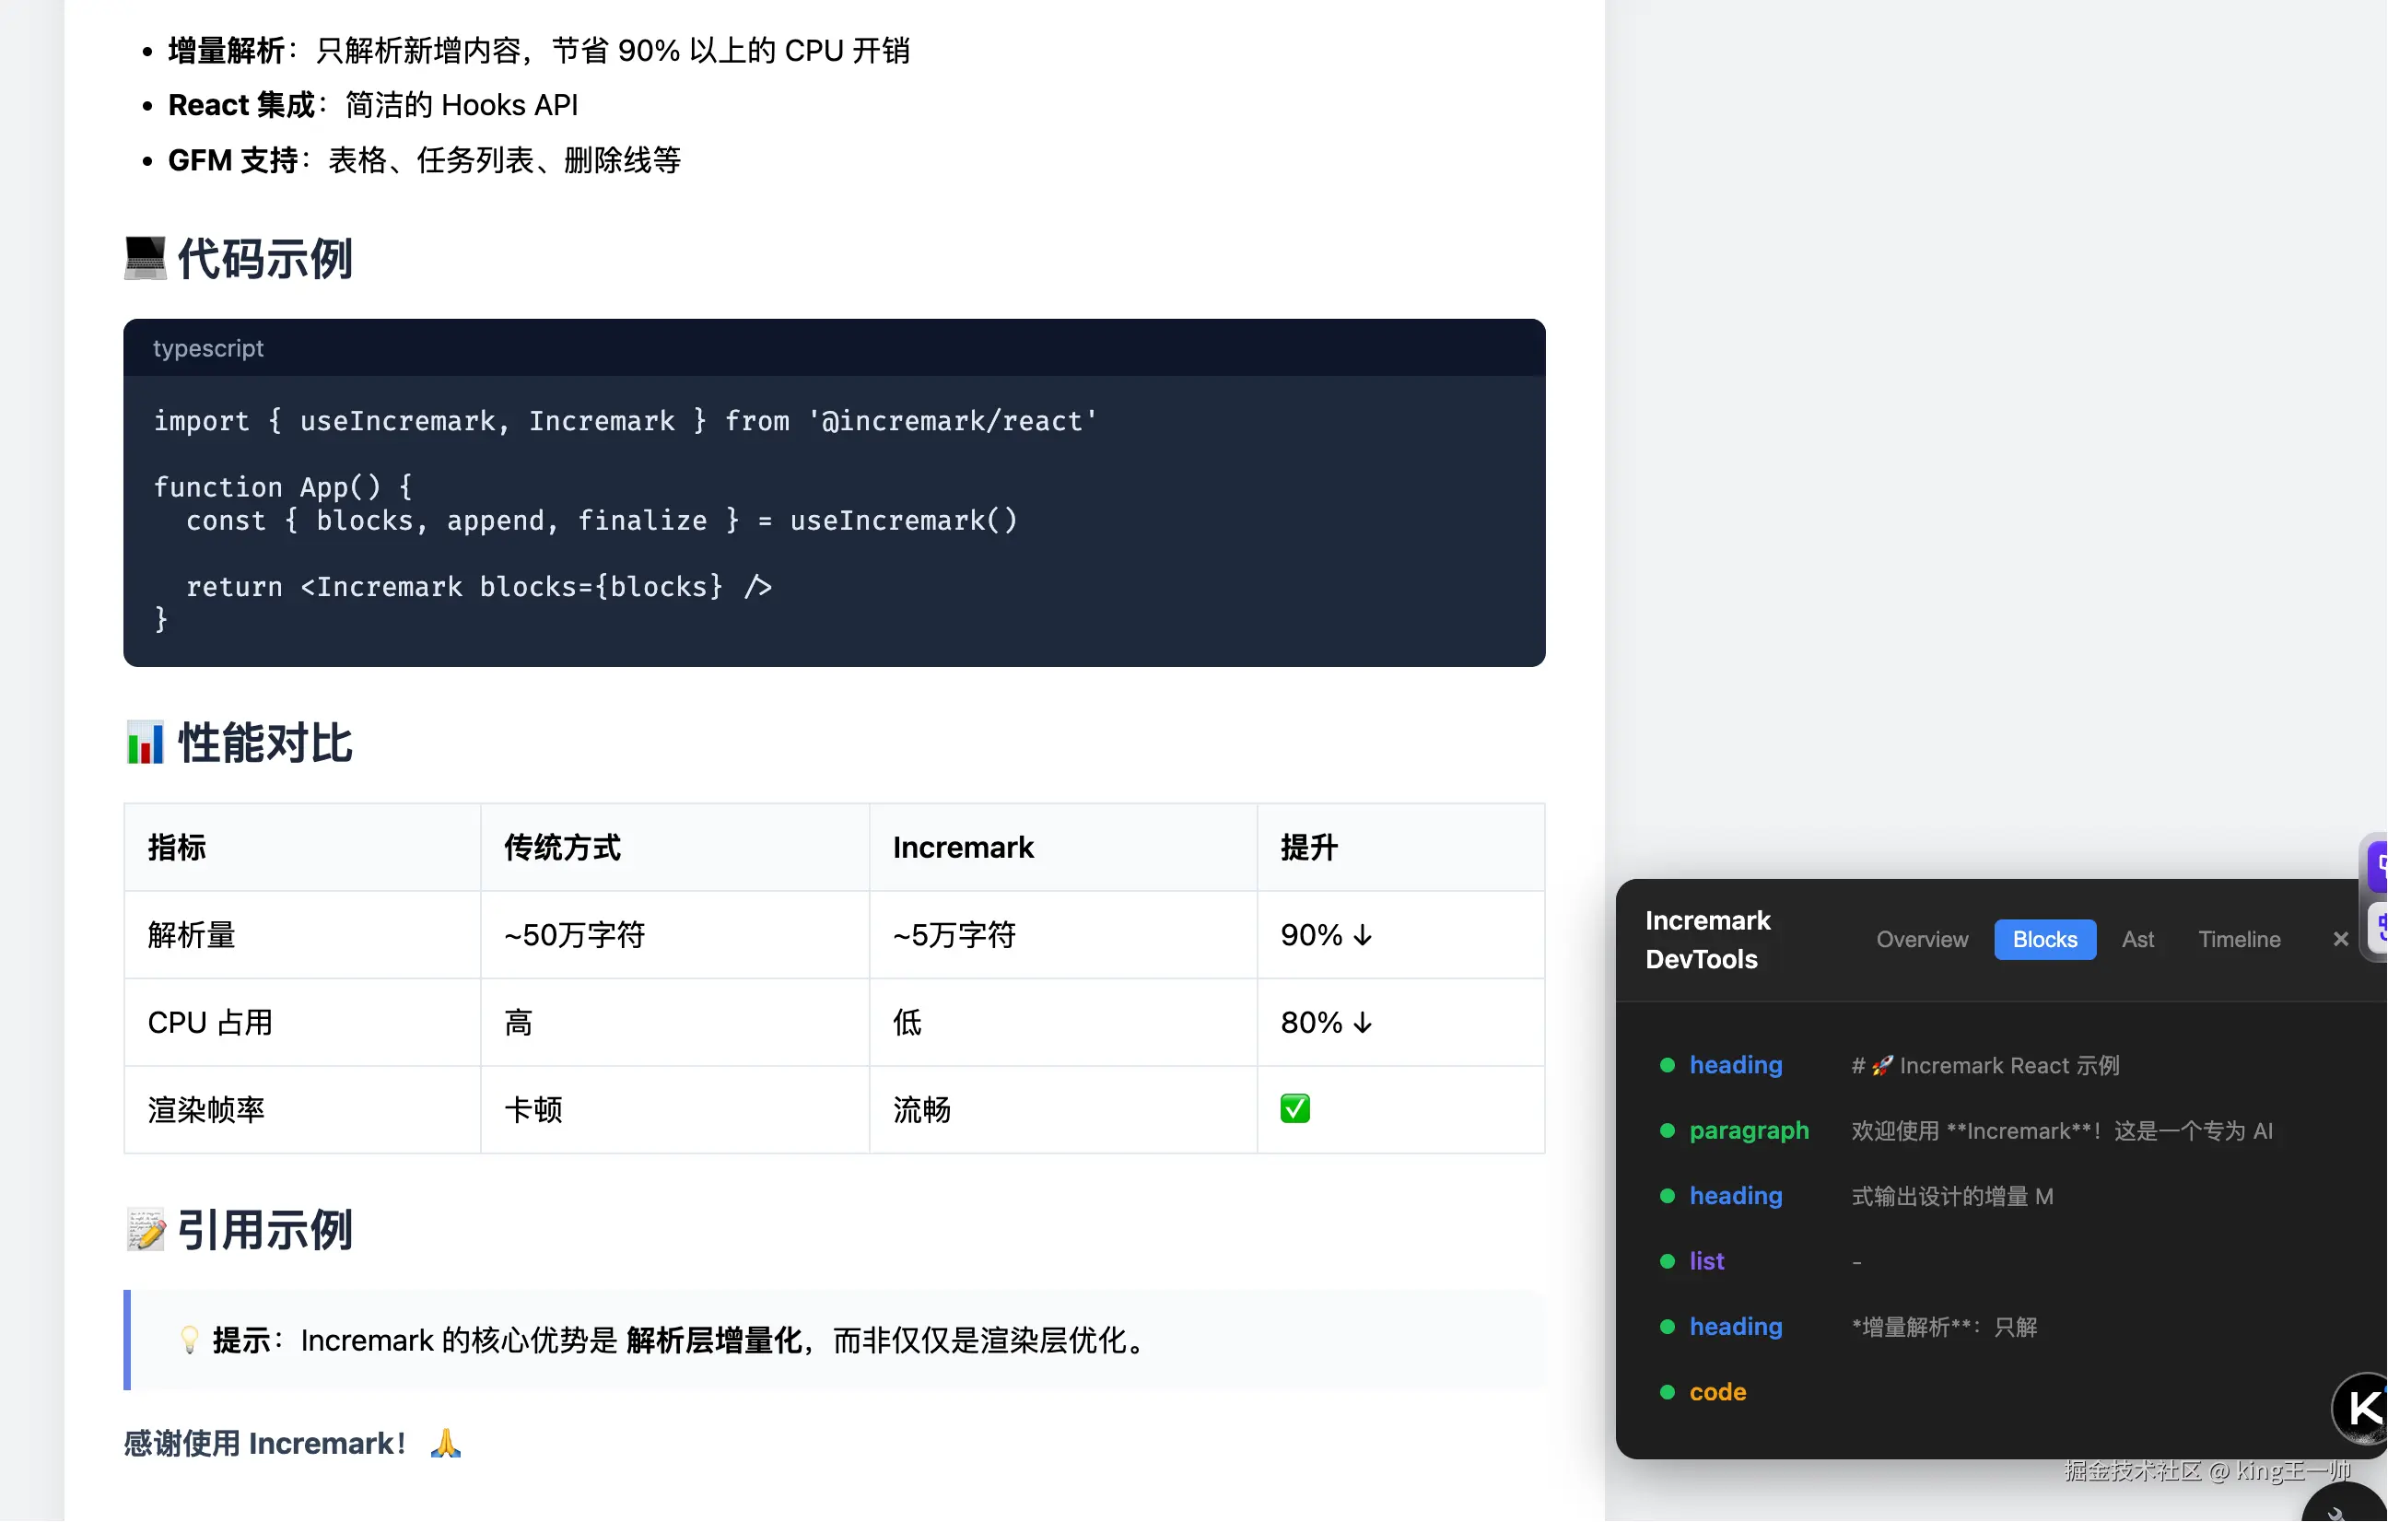Close the Incremark DevTools panel
Image resolution: width=2388 pixels, height=1522 pixels.
pyautogui.click(x=2340, y=939)
